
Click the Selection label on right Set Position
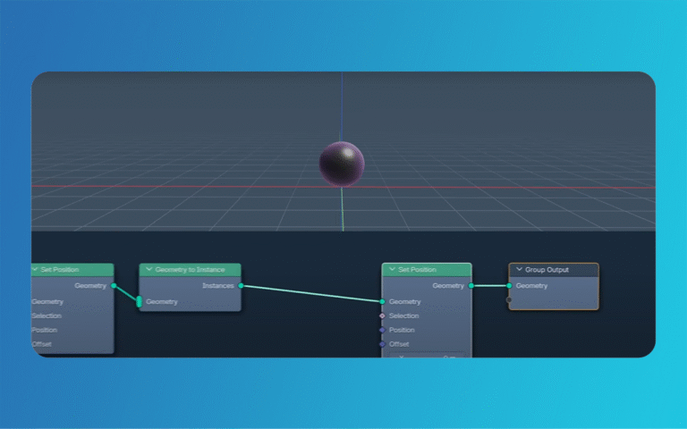pyautogui.click(x=403, y=315)
